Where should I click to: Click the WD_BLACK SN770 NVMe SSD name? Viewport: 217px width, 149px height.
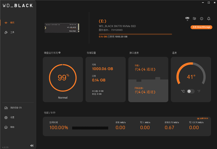[117, 26]
